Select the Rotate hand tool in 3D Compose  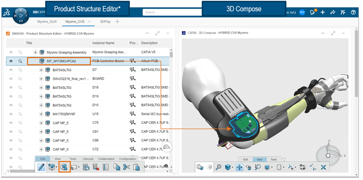point(248,167)
